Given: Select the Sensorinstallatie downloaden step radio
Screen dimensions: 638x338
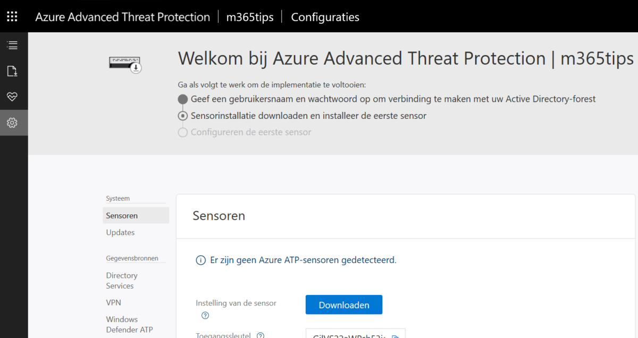Looking at the screenshot, I should (182, 116).
